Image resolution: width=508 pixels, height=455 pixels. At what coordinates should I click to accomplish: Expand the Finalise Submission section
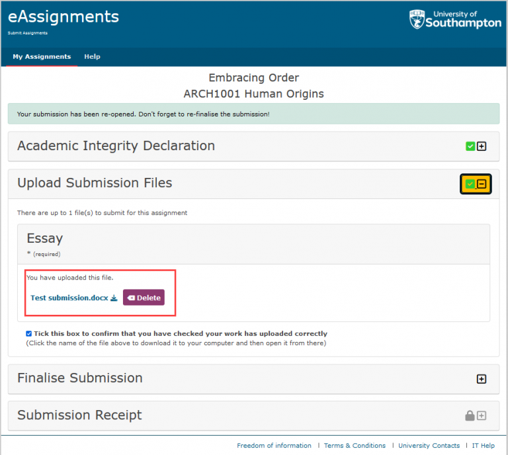tap(482, 379)
